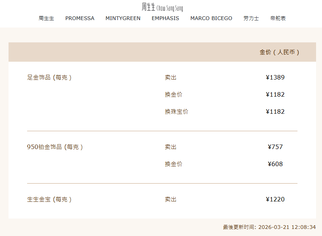Screen dimensions: 322x236
Task: Select the 生生金宝 (每克) label
Action: coord(49,199)
